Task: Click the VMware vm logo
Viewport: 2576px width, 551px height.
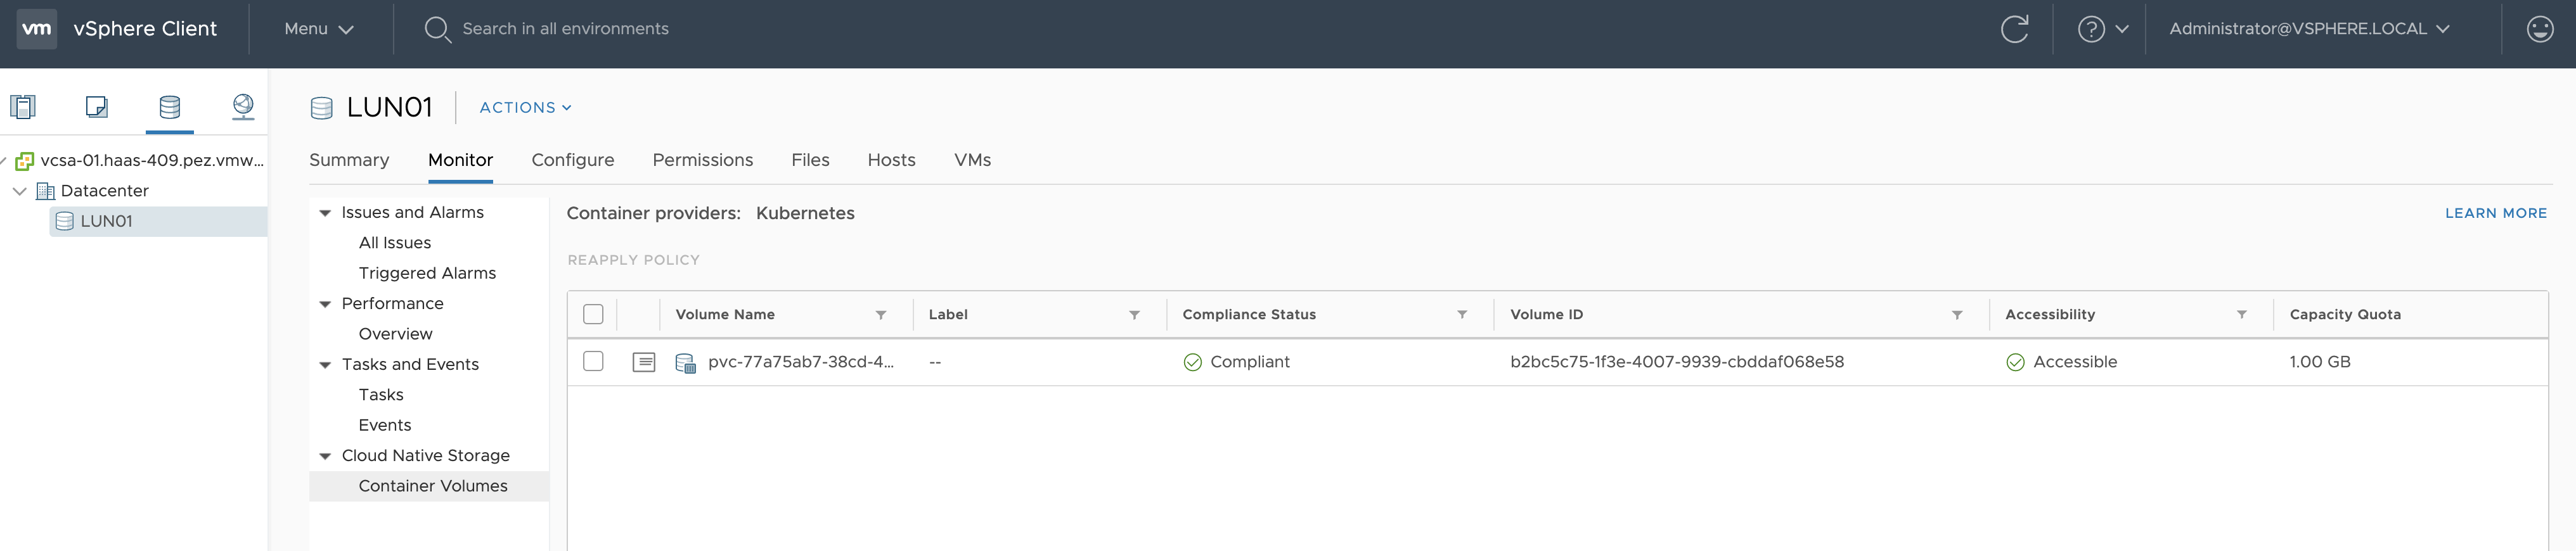Action: pyautogui.click(x=37, y=29)
